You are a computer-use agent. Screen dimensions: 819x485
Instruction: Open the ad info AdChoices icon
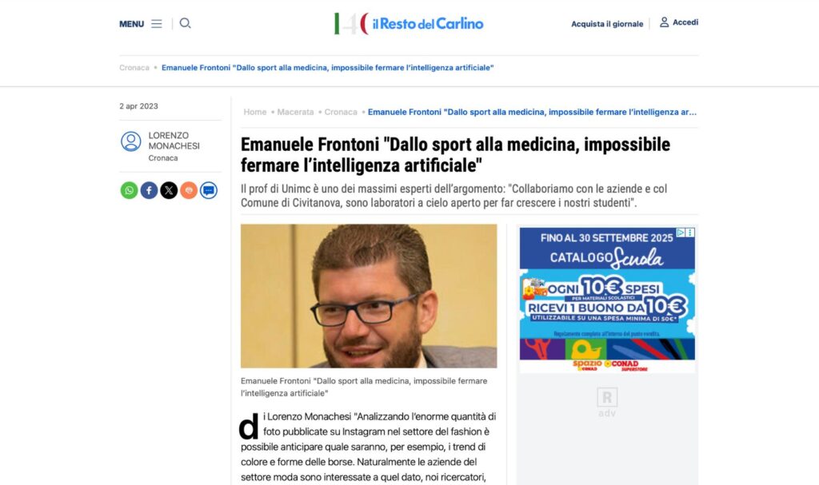(681, 233)
